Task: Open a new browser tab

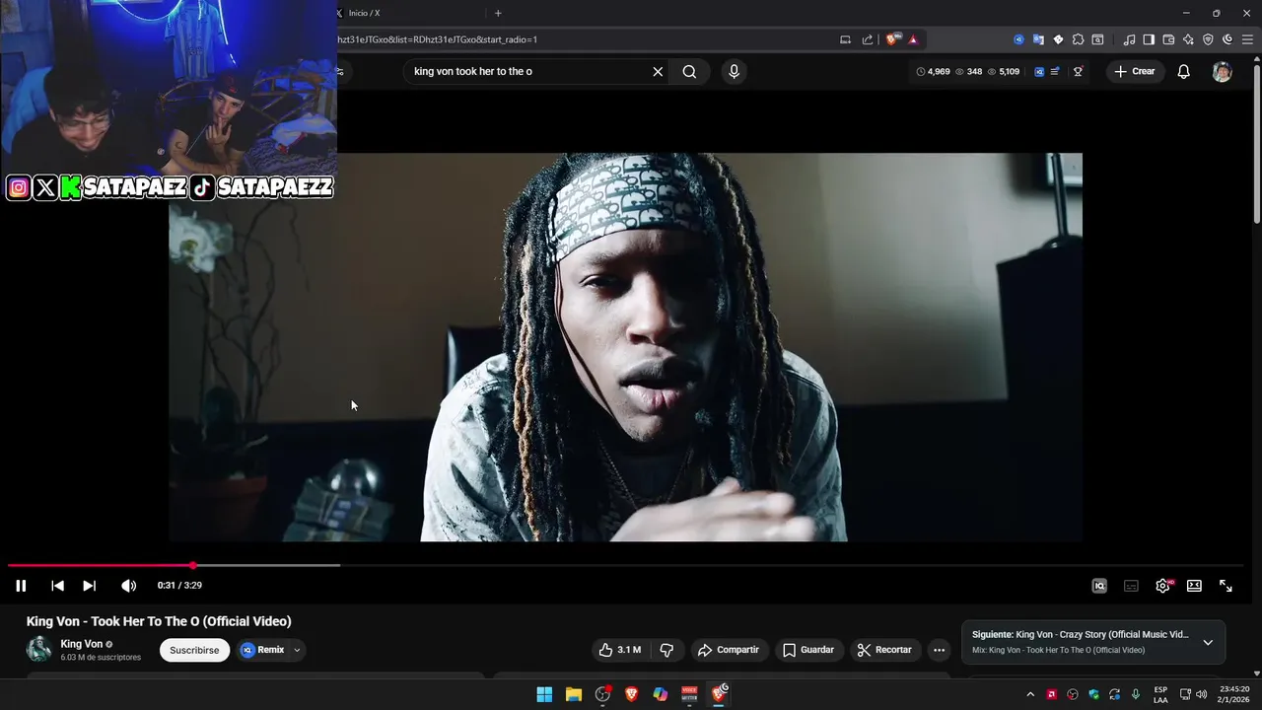Action: [x=498, y=13]
